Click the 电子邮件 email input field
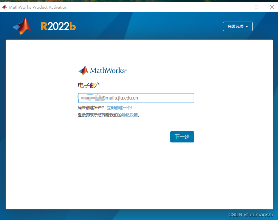The width and height of the screenshot is (278, 220). pyautogui.click(x=136, y=98)
